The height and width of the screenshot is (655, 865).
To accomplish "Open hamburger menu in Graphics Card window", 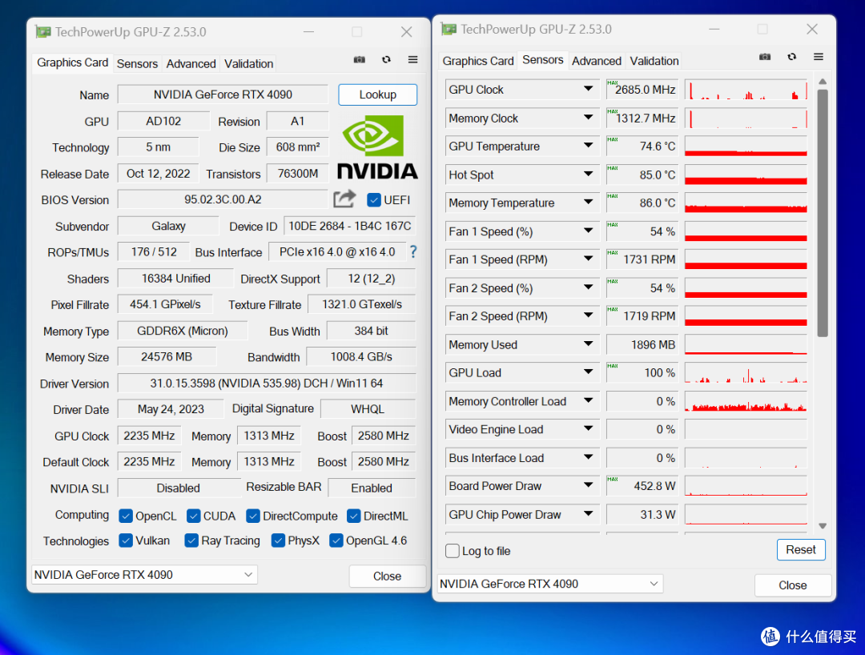I will point(412,59).
